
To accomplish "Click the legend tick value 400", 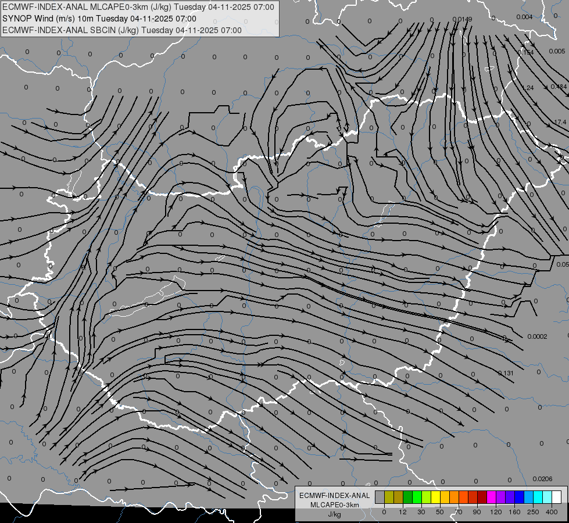I will pyautogui.click(x=552, y=512).
